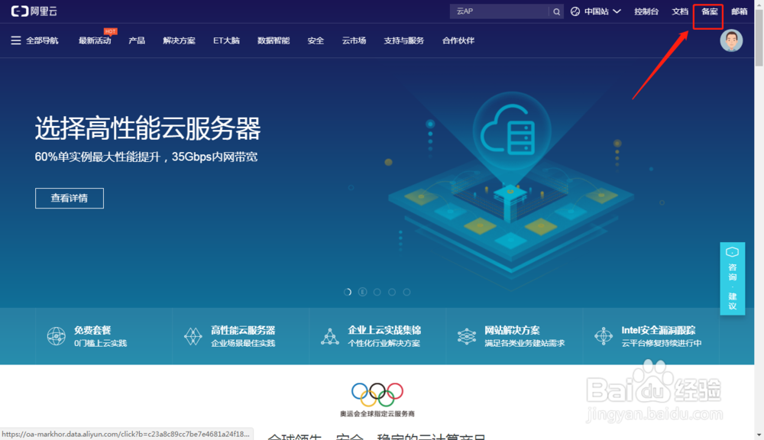Open 邮箱 mail link
The width and height of the screenshot is (764, 440).
tap(739, 11)
